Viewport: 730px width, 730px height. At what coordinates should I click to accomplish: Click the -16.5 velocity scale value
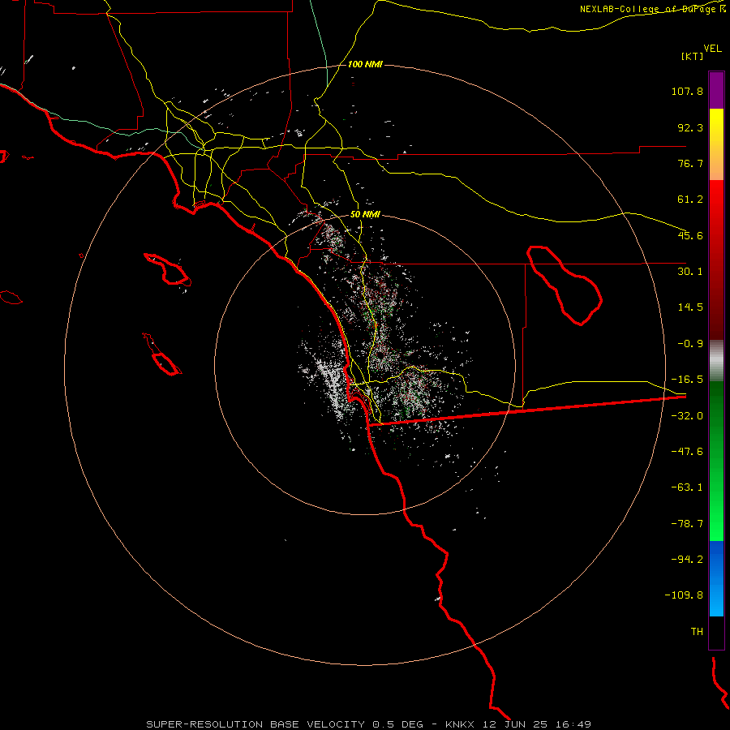(x=687, y=380)
